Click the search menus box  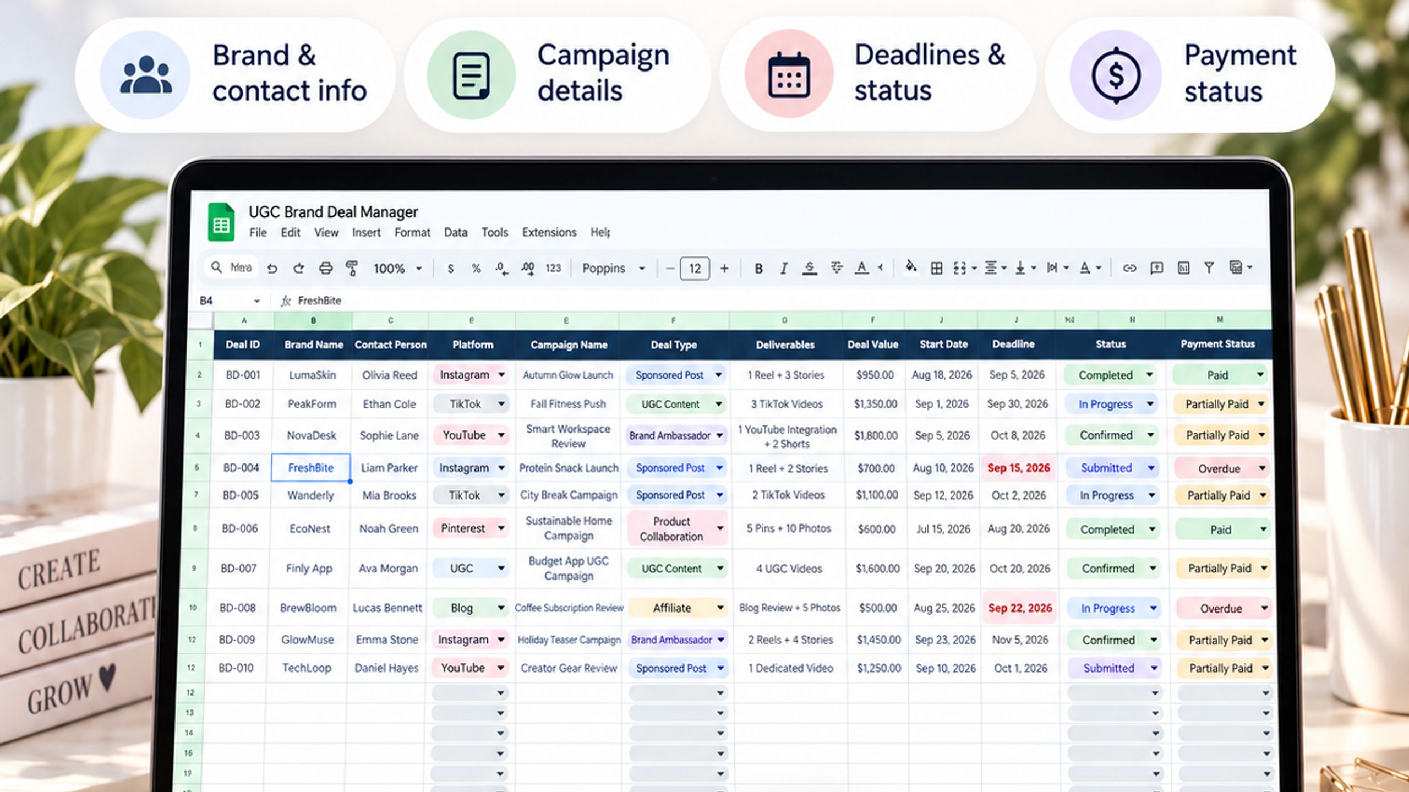pyautogui.click(x=232, y=268)
